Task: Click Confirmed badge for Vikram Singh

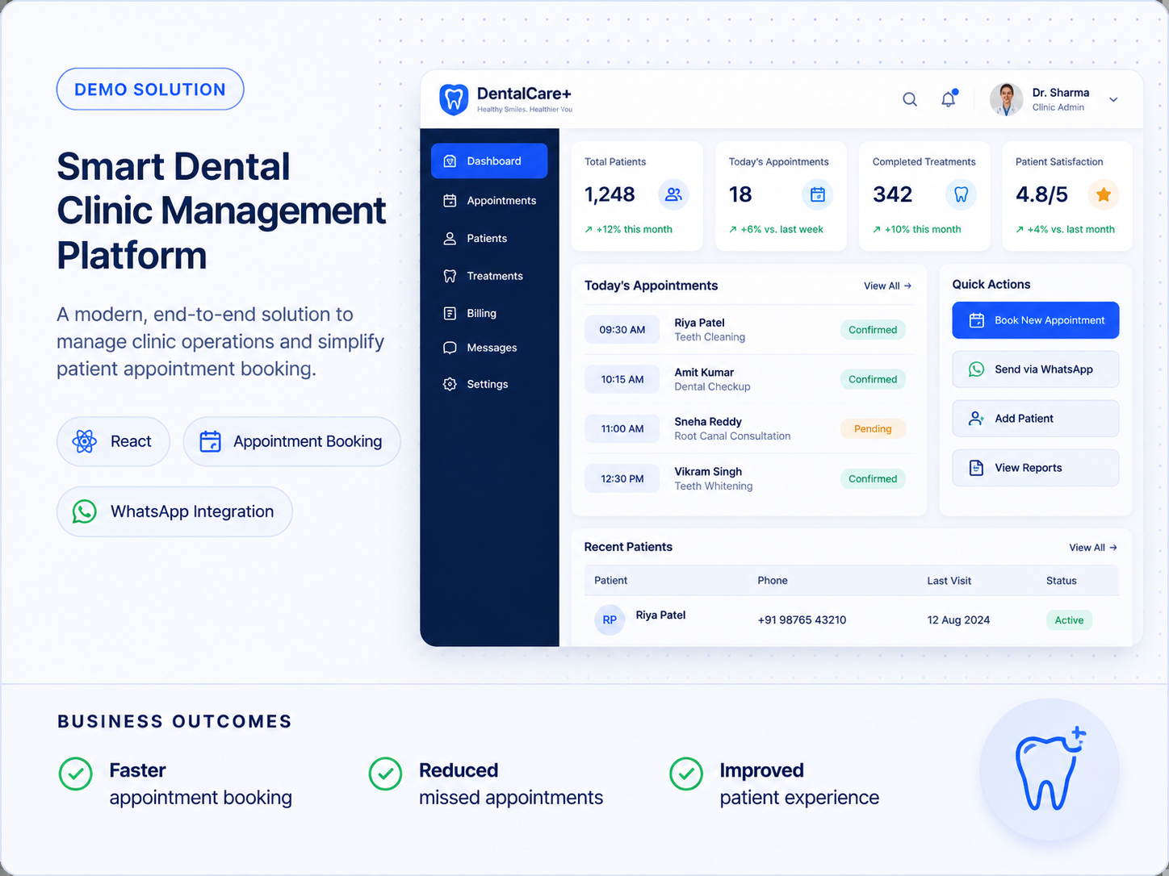Action: [873, 478]
